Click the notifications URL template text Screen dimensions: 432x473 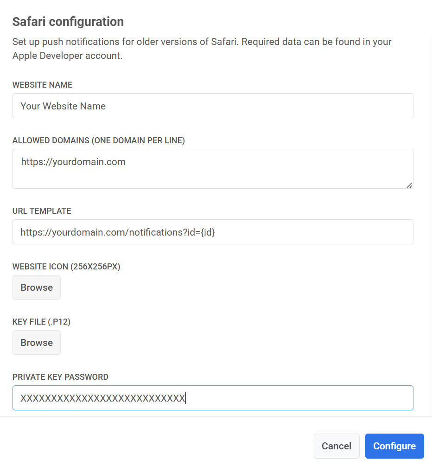point(117,232)
